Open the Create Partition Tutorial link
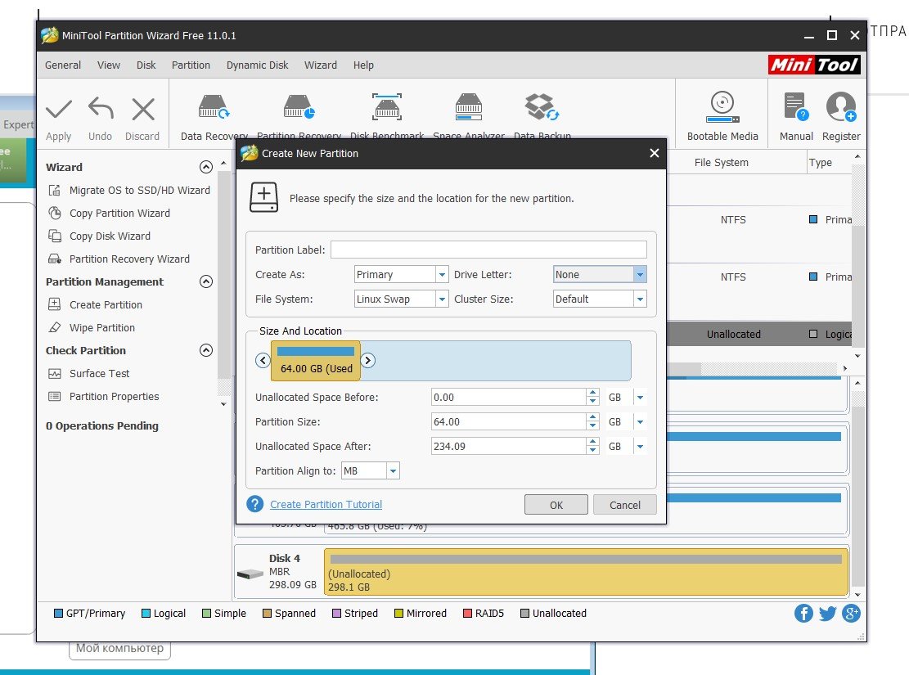The width and height of the screenshot is (909, 675). point(326,505)
